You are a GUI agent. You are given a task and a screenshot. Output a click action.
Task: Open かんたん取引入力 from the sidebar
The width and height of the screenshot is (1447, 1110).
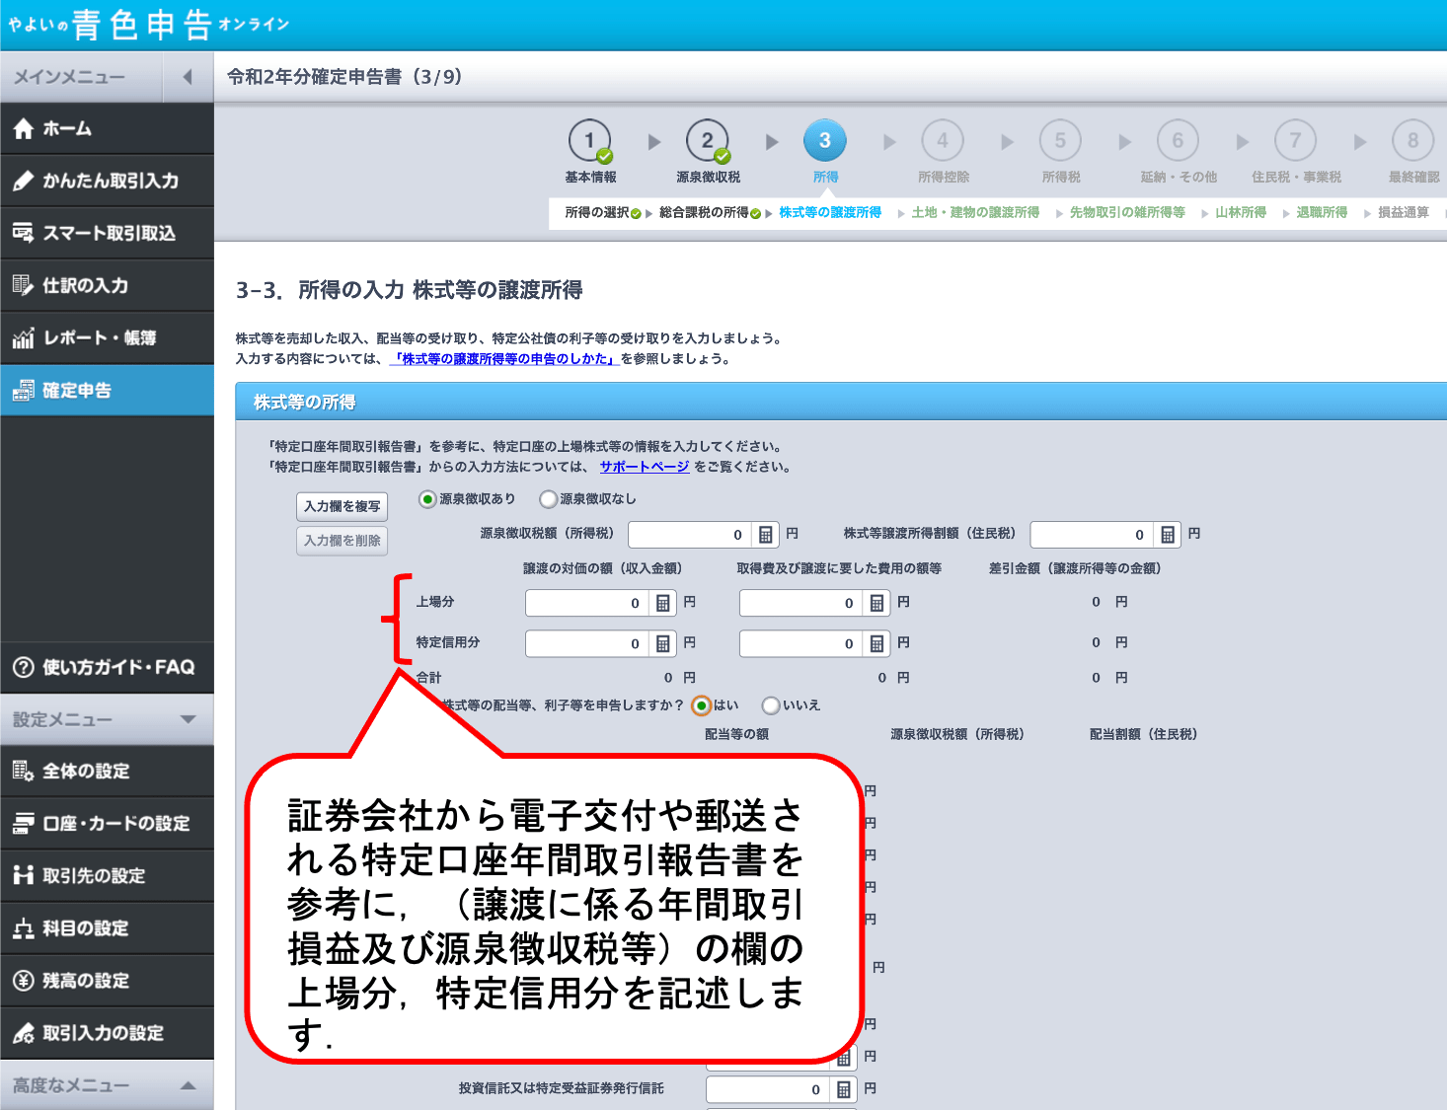(107, 181)
